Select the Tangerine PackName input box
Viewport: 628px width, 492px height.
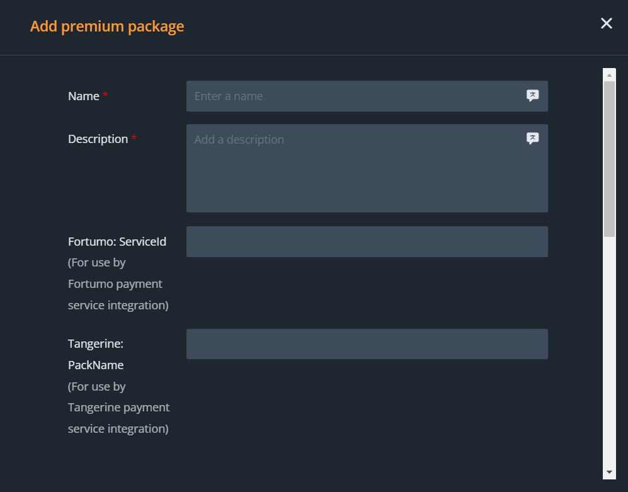pos(367,344)
